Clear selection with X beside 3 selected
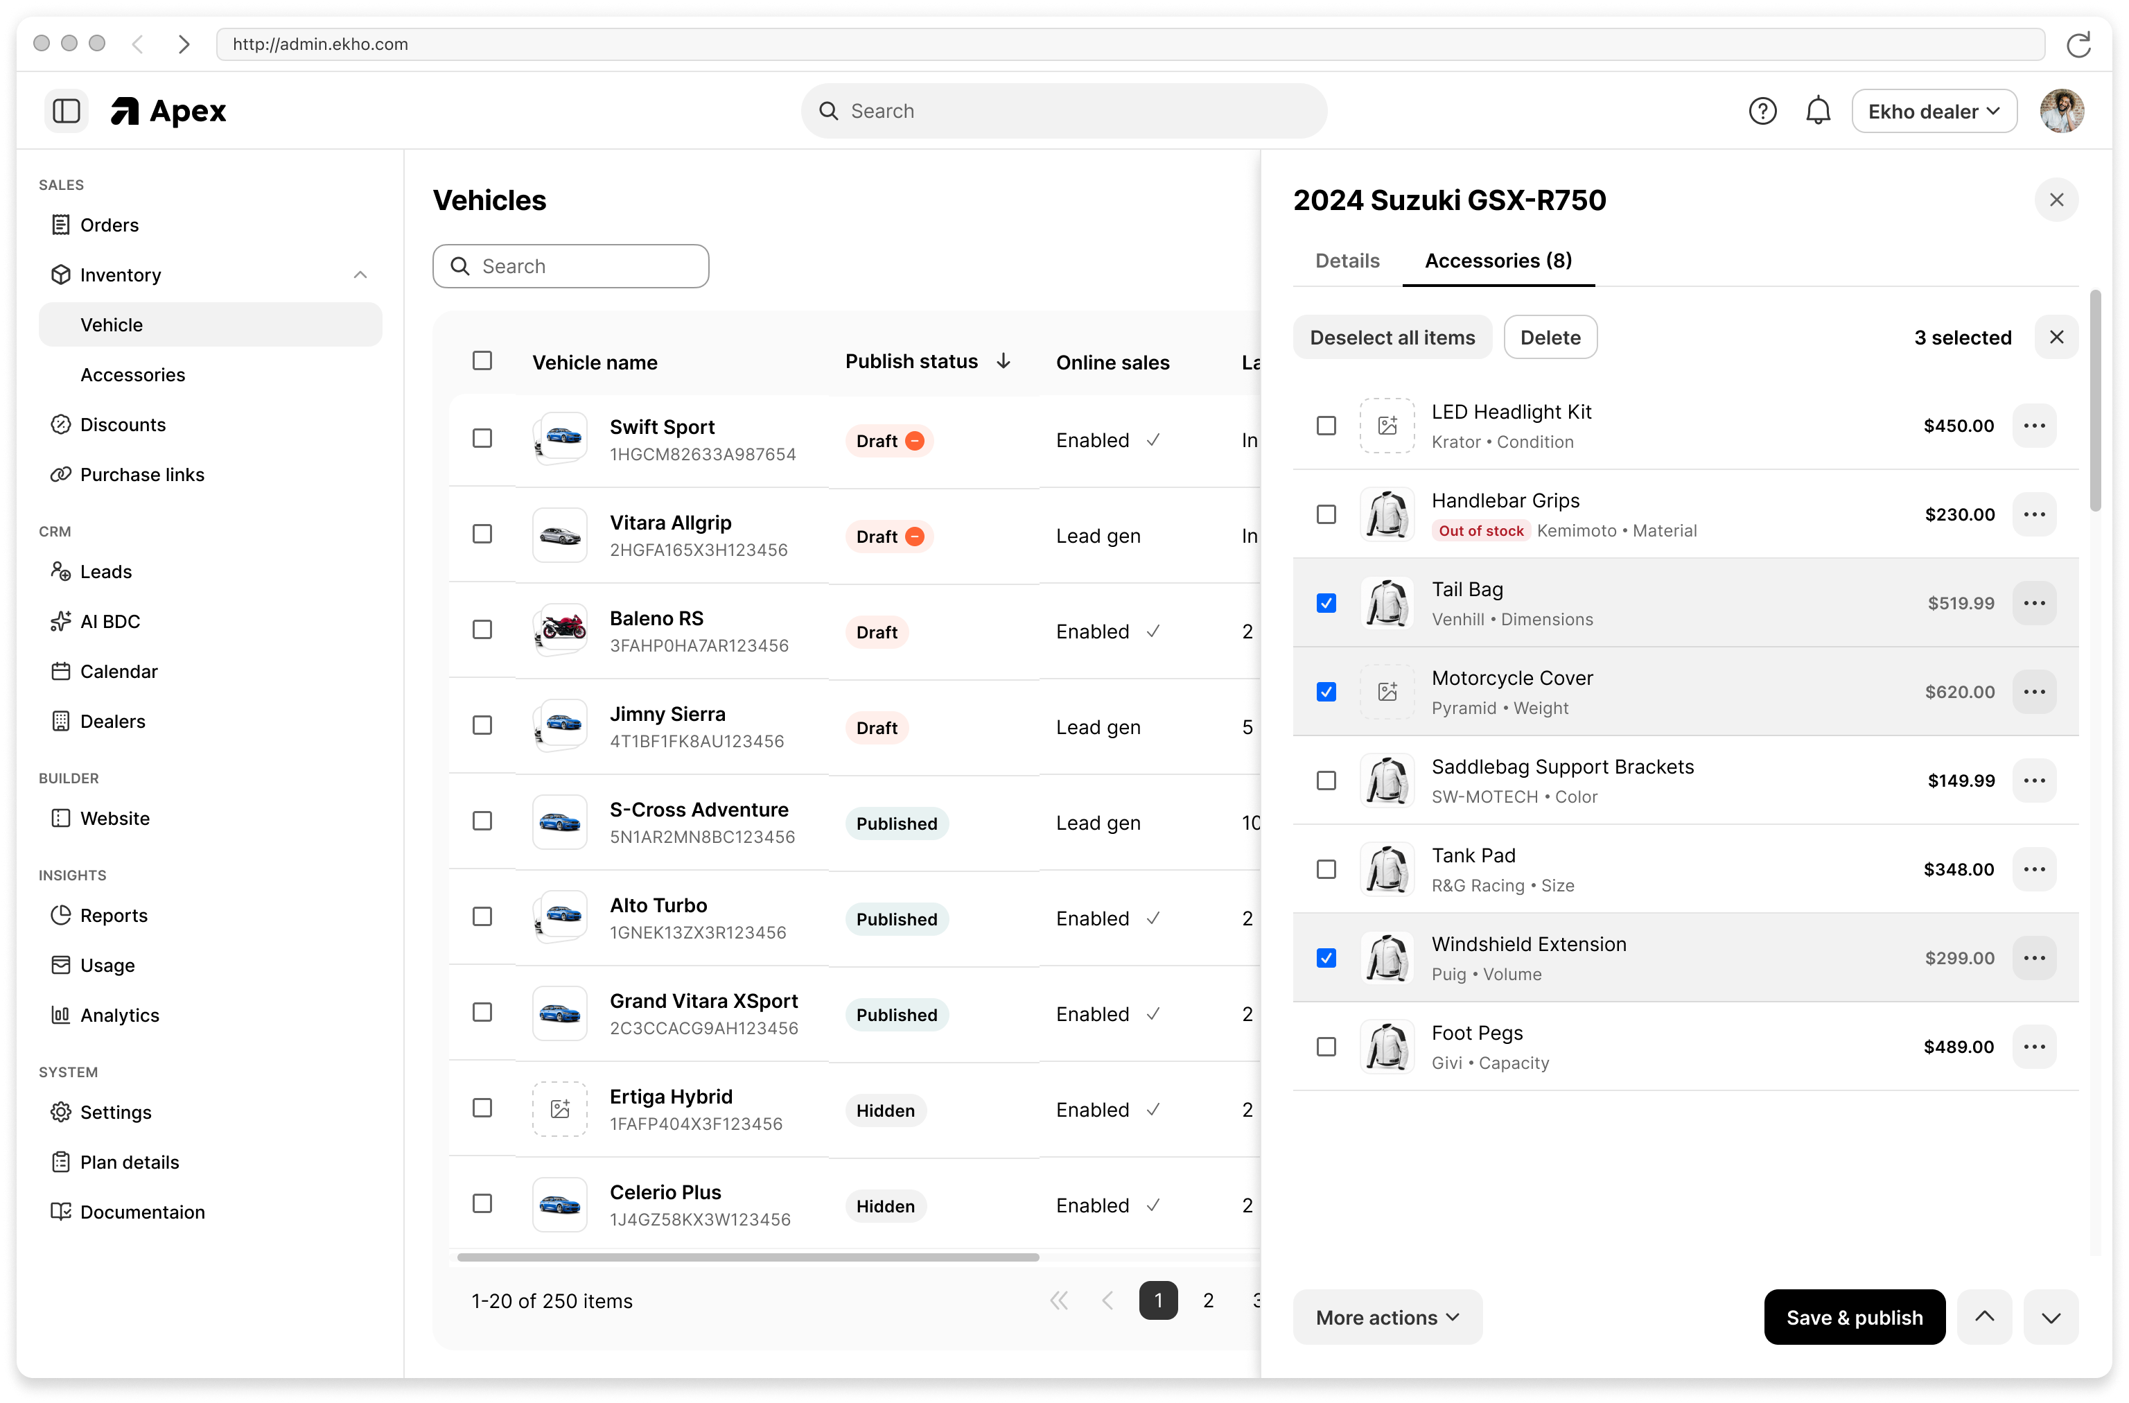2129x1403 pixels. 2056,338
